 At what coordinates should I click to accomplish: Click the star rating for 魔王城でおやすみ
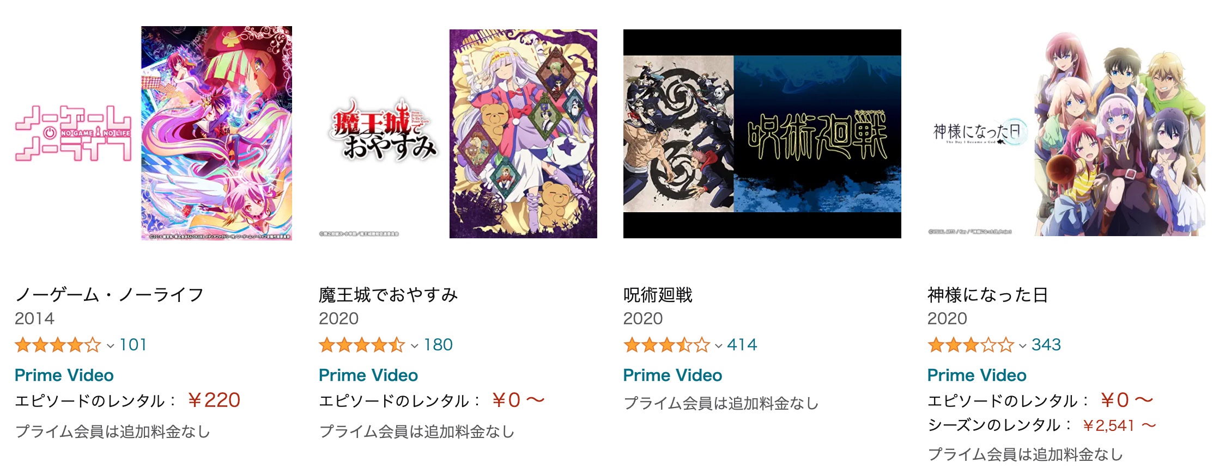pyautogui.click(x=362, y=345)
